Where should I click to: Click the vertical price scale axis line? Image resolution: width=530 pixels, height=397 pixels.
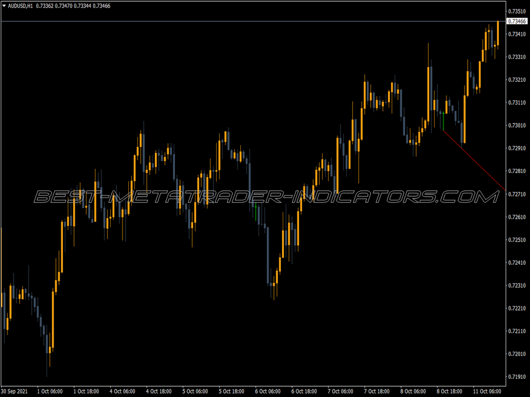[x=505, y=200]
